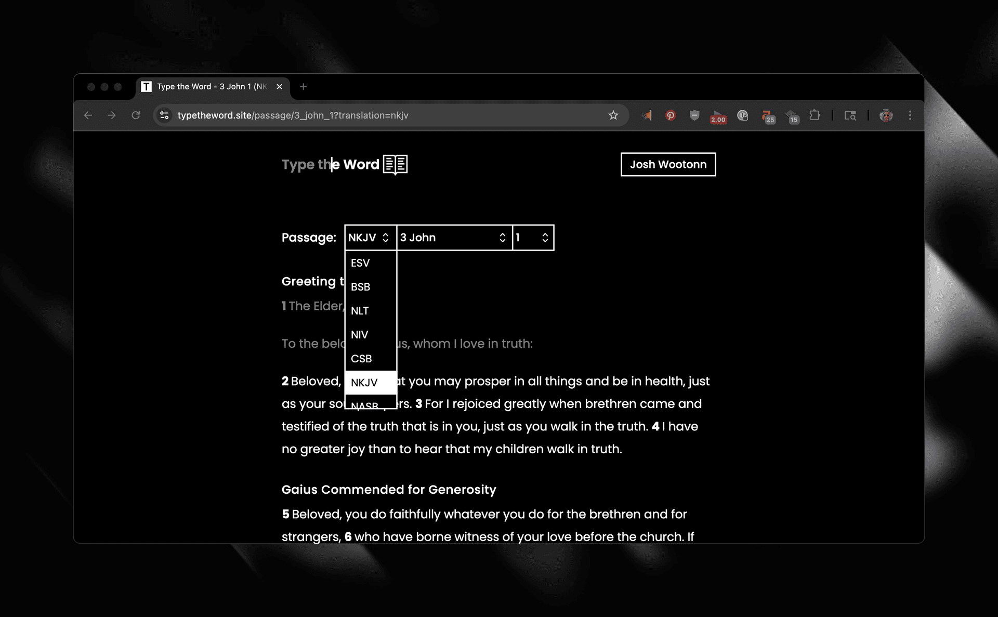Click verse number 4
Screen dimensions: 998x617
655,426
